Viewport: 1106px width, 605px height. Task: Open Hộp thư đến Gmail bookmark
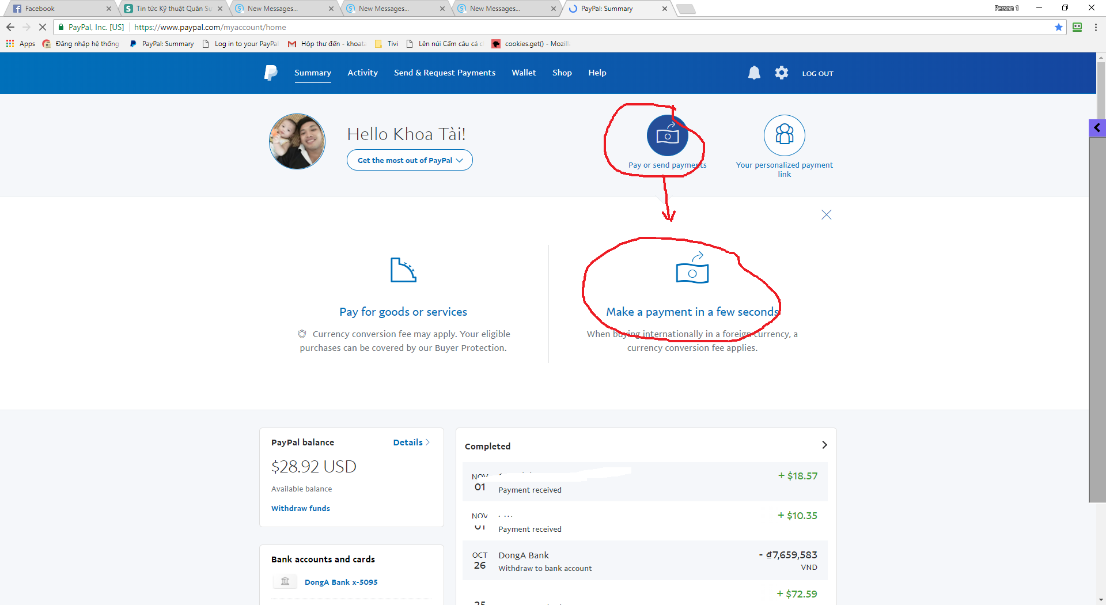pyautogui.click(x=327, y=44)
